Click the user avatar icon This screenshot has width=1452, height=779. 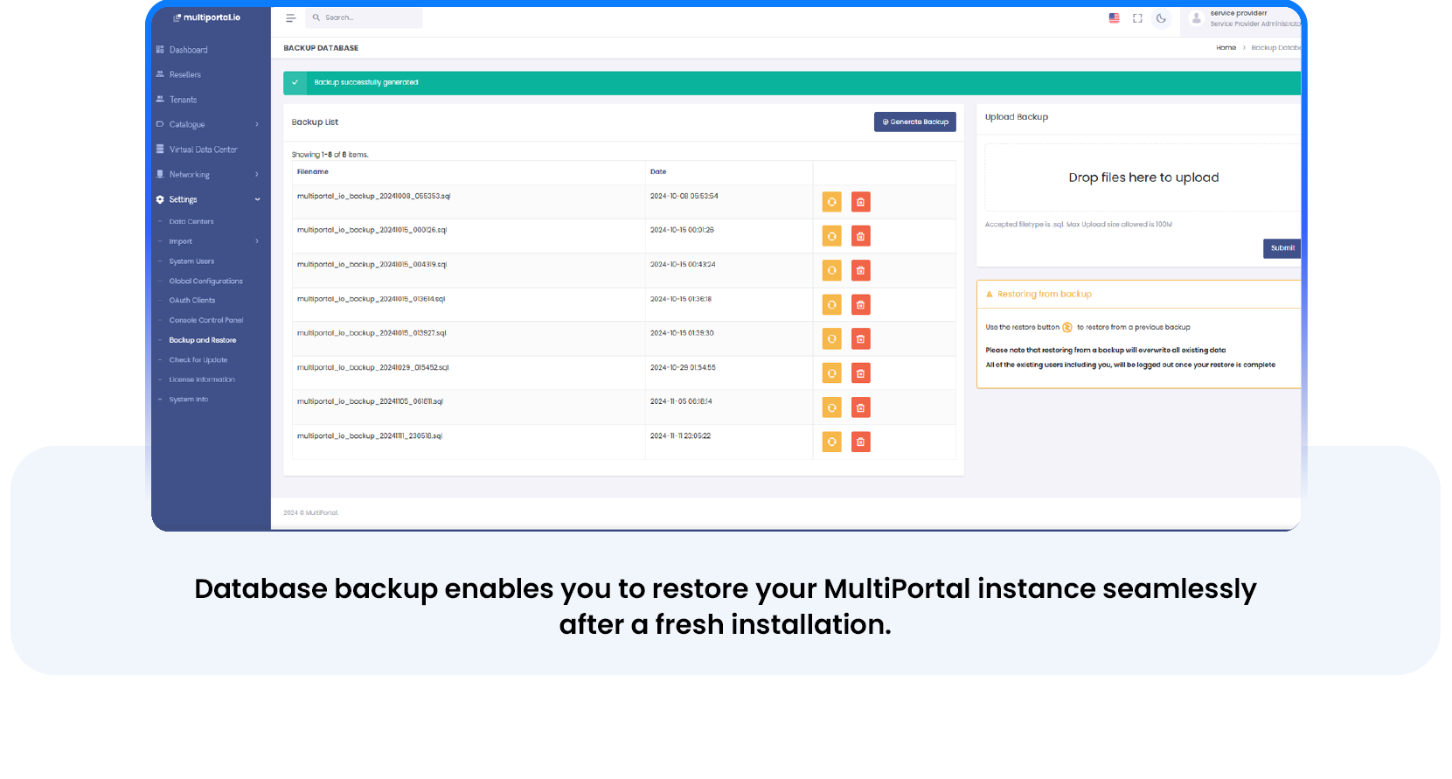(x=1197, y=18)
